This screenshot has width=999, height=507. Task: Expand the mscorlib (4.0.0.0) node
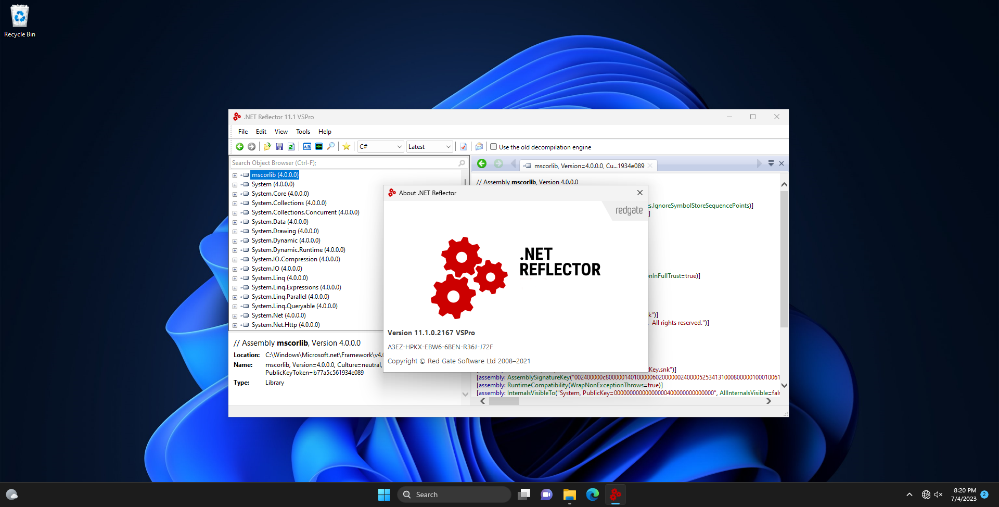pyautogui.click(x=235, y=175)
